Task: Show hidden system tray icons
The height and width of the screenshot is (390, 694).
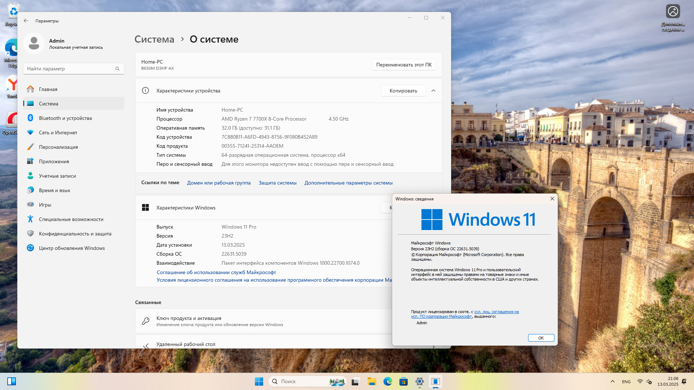Action: [612, 381]
